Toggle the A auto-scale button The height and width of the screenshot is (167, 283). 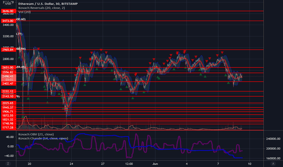coord(273,164)
